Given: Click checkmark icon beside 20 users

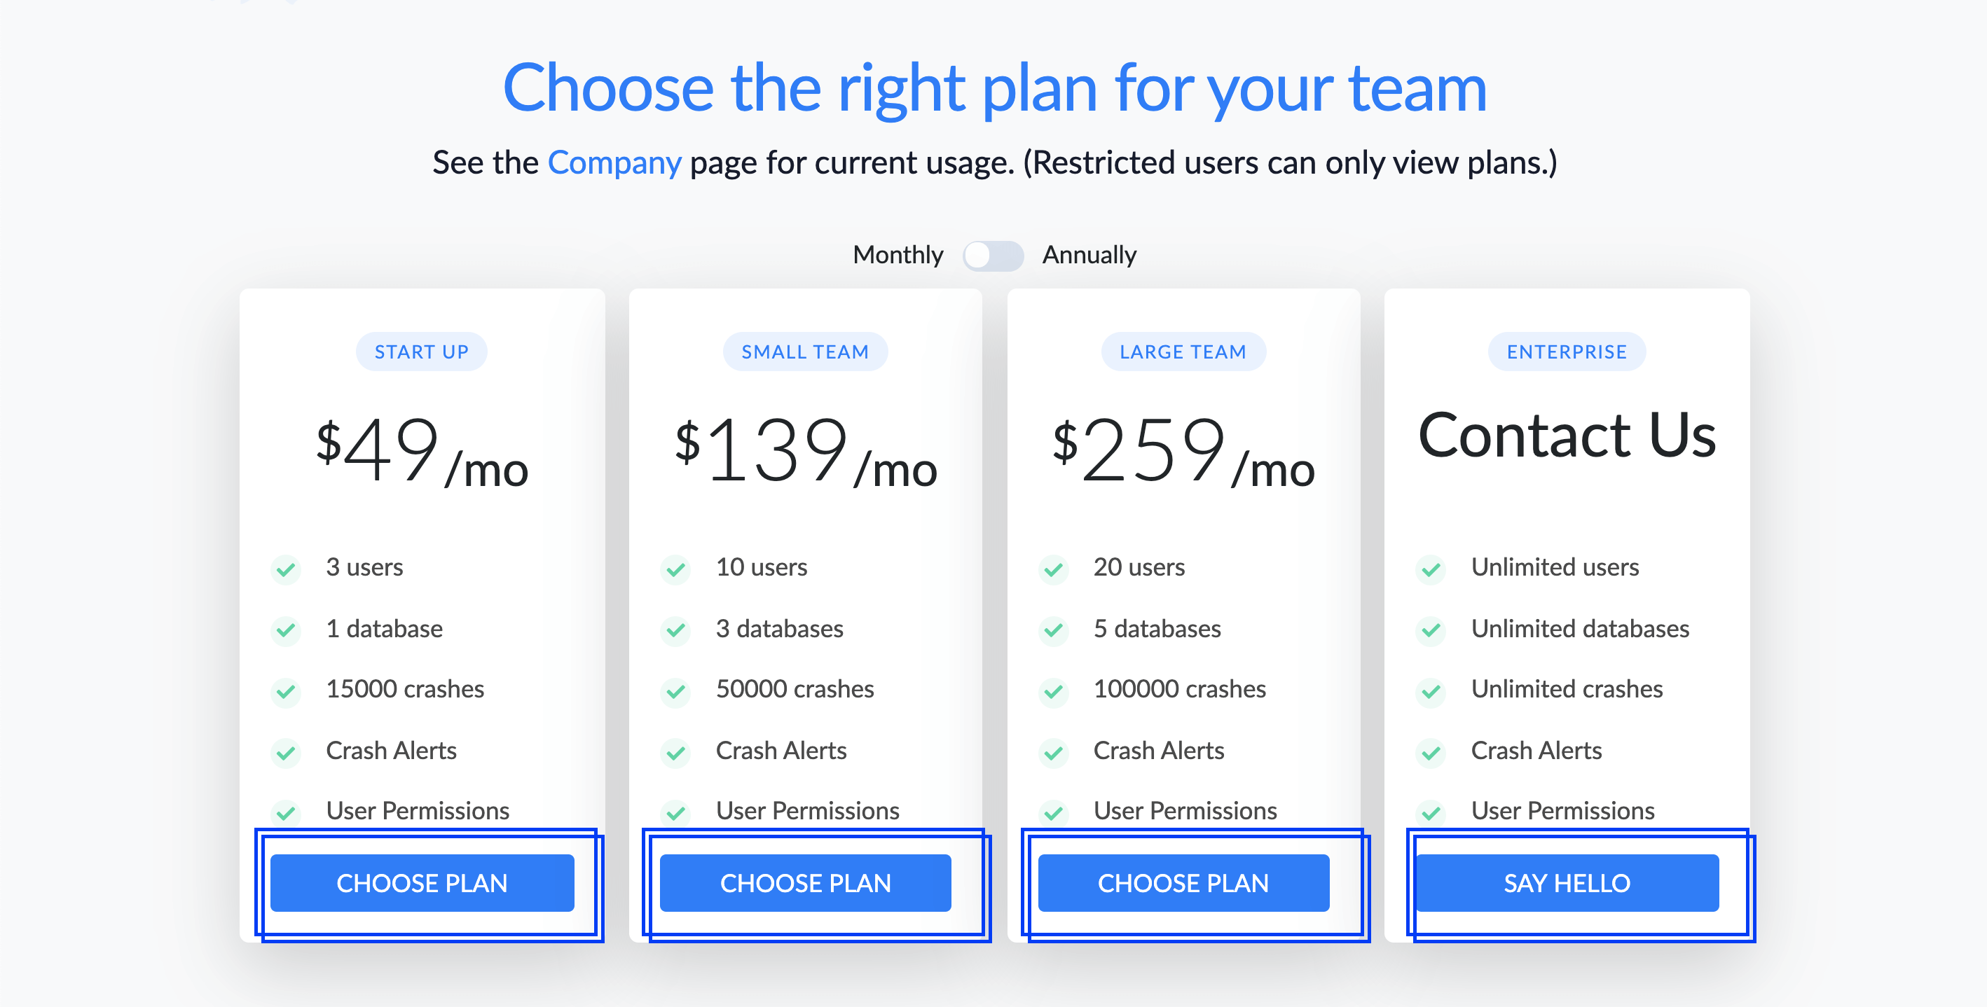Looking at the screenshot, I should pos(1054,569).
